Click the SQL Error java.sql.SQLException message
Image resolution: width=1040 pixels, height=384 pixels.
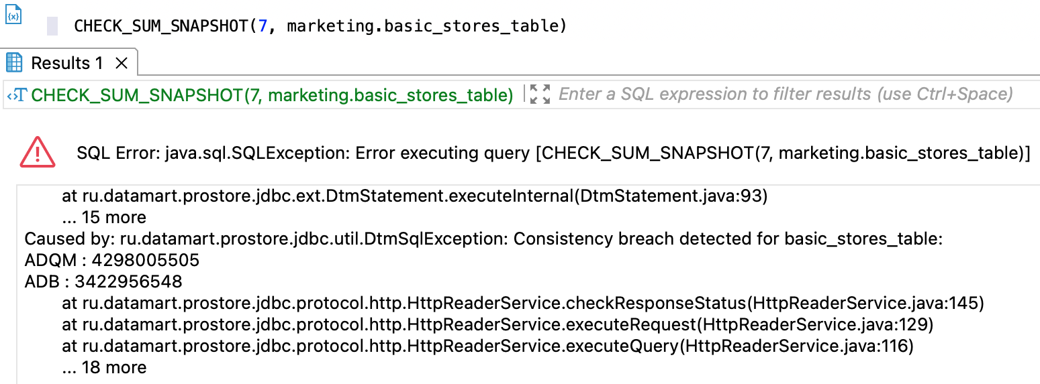click(553, 153)
